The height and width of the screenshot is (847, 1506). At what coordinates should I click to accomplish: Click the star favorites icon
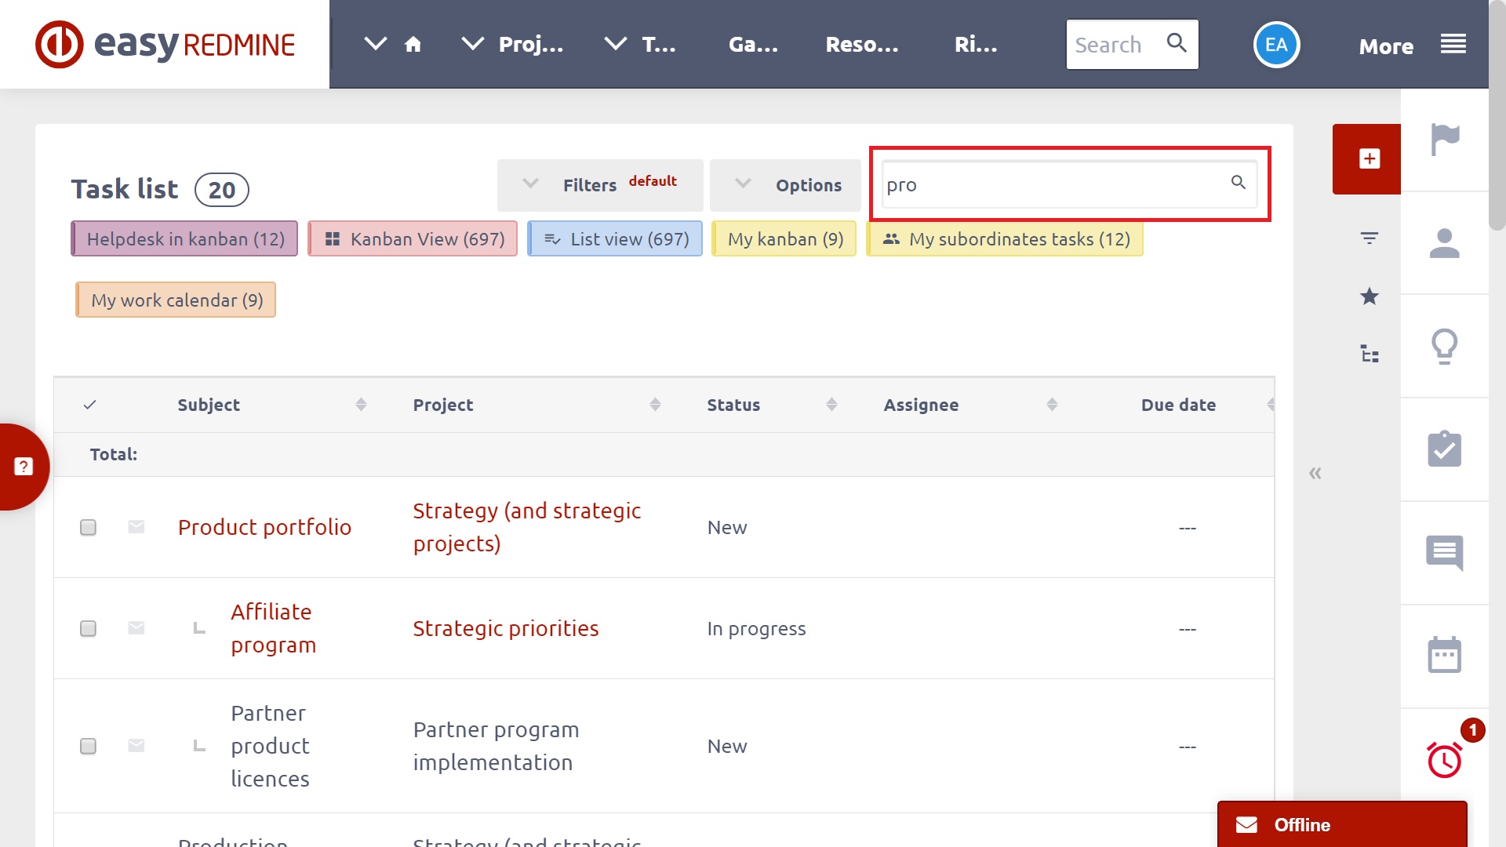(1369, 296)
